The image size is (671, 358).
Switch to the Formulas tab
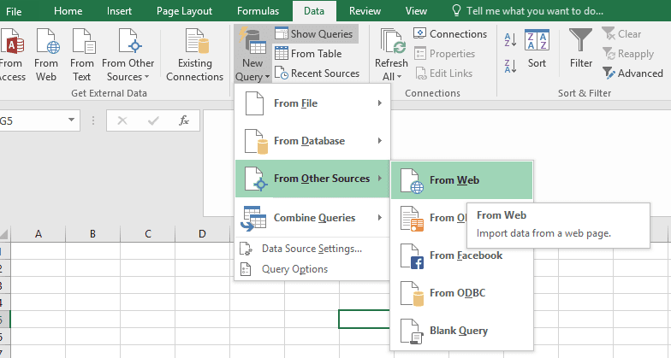[258, 11]
